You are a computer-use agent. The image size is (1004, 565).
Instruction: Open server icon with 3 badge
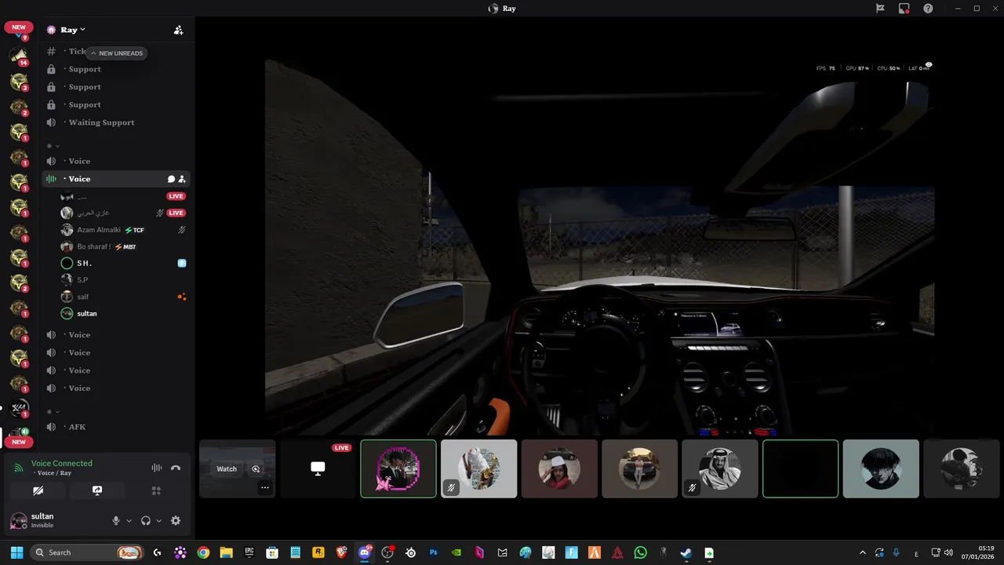click(x=19, y=82)
